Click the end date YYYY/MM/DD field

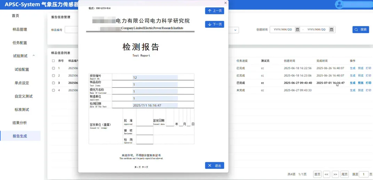click(316, 29)
